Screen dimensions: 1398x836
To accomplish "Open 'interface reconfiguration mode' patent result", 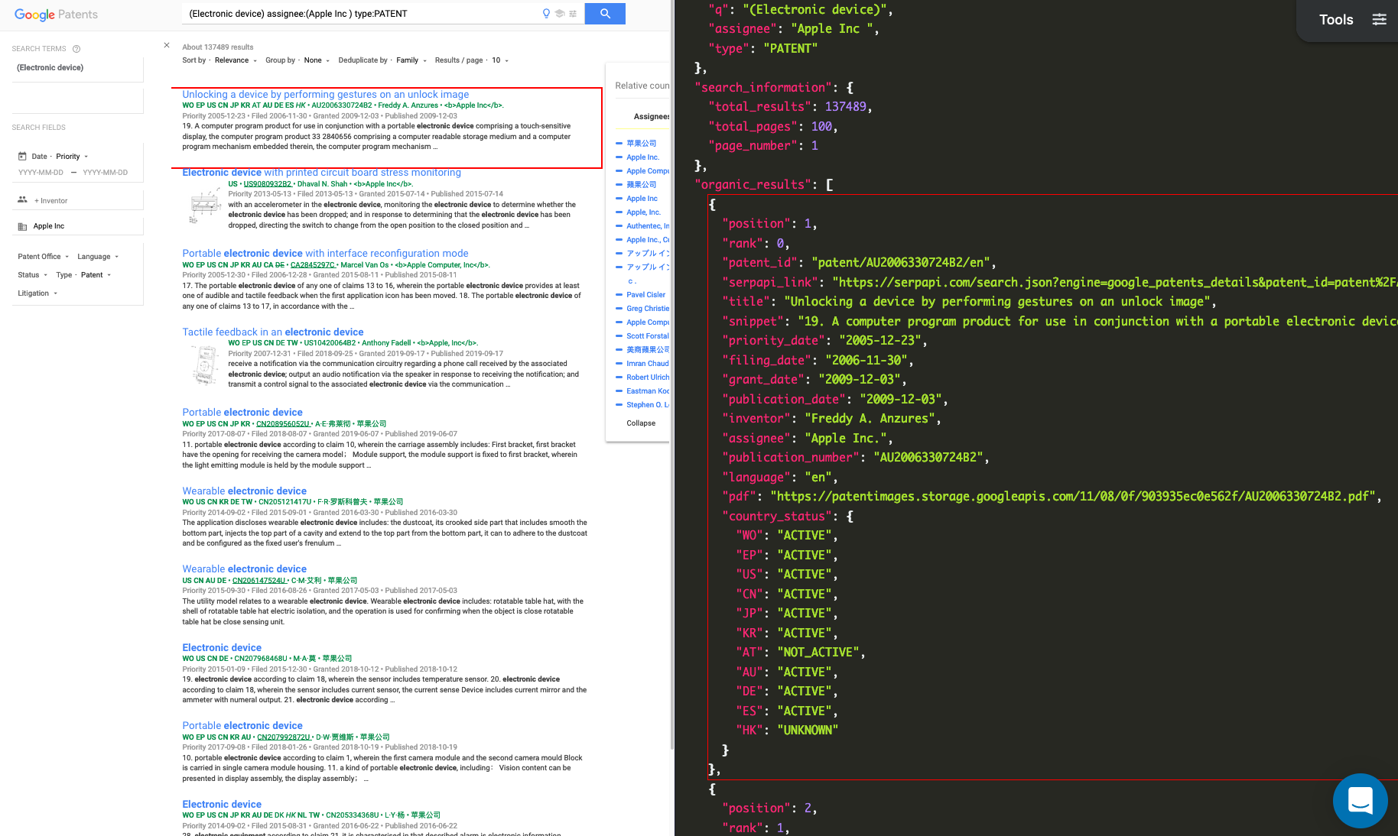I will coord(325,254).
